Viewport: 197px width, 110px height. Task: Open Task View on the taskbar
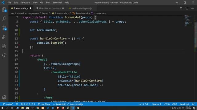12,108
